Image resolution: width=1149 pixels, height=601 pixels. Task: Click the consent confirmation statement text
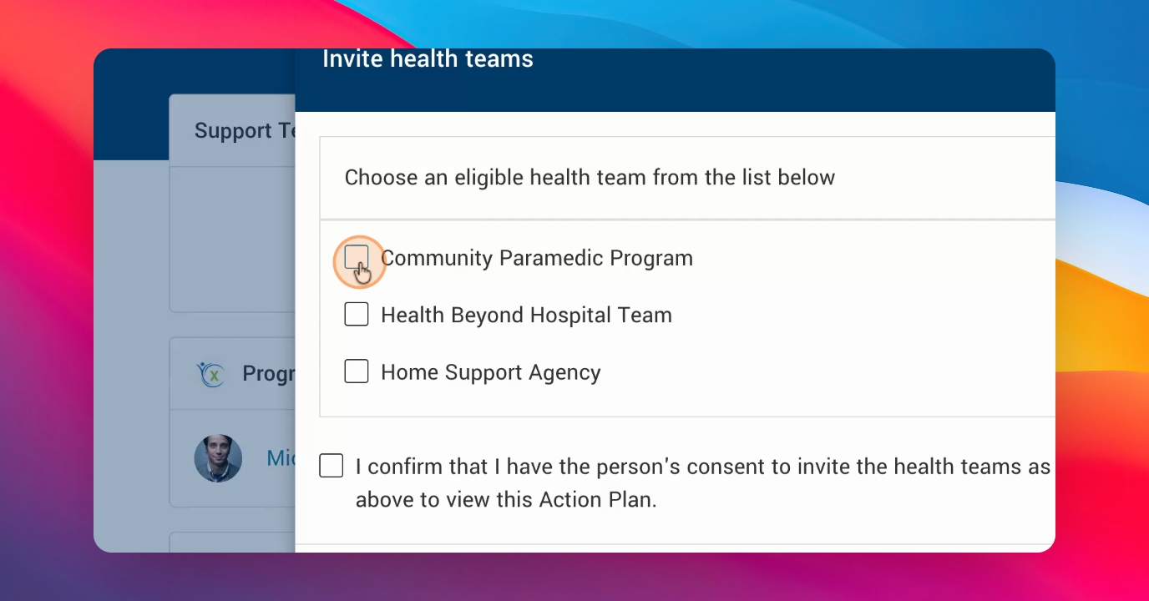coord(703,482)
